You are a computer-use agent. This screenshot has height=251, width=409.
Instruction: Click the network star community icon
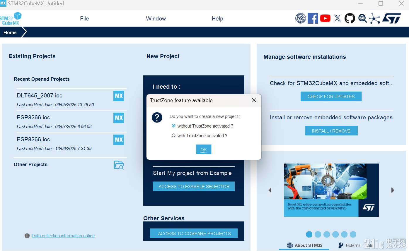click(x=374, y=18)
